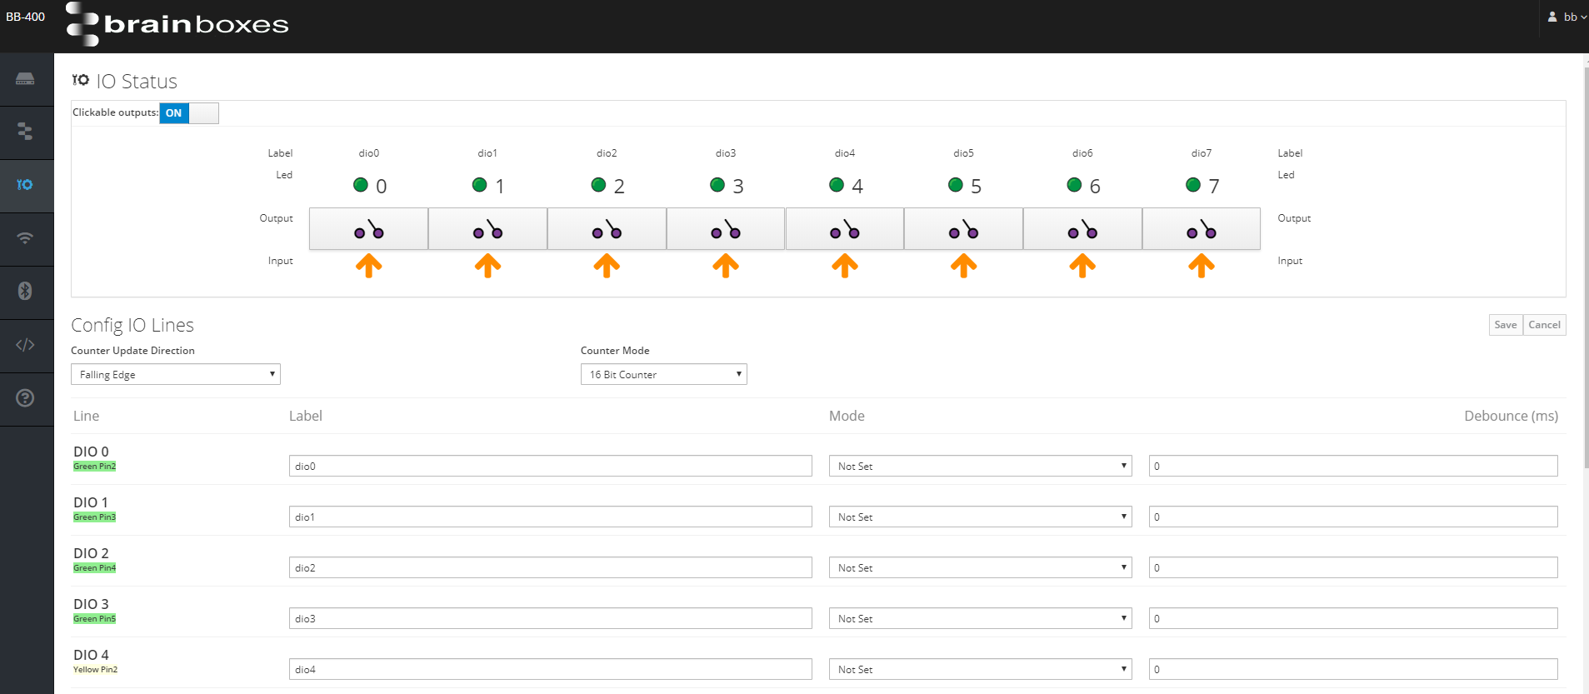Image resolution: width=1589 pixels, height=694 pixels.
Task: Open the code sidebar icon
Action: (x=25, y=345)
